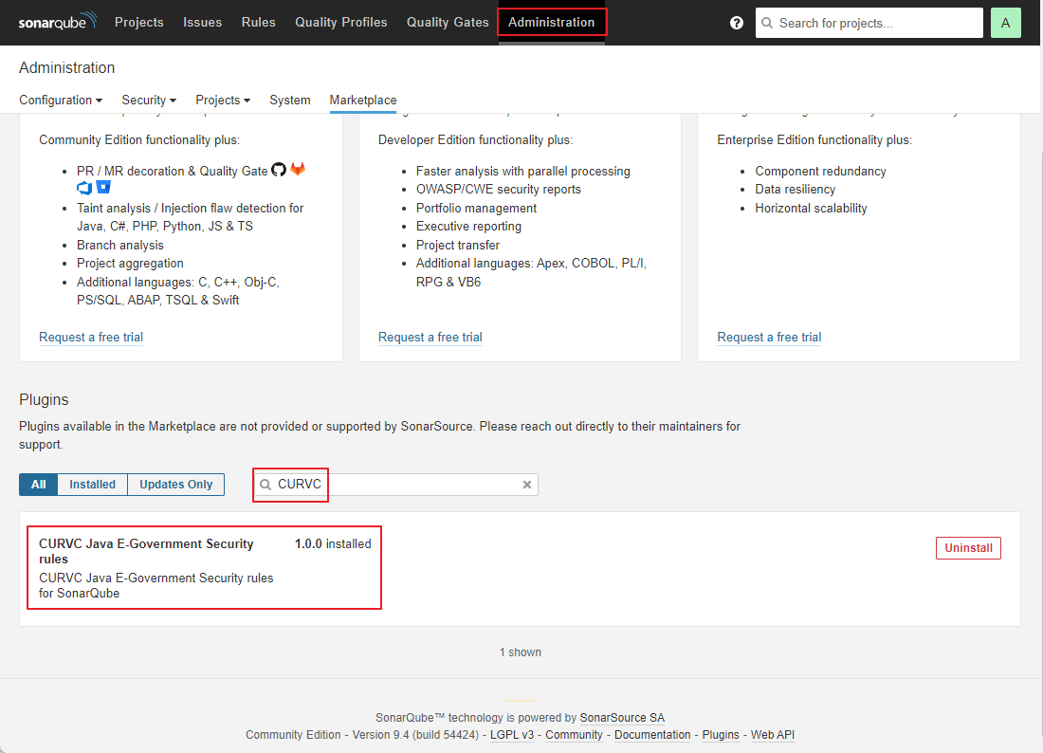Click the Plugins section heading

44,400
